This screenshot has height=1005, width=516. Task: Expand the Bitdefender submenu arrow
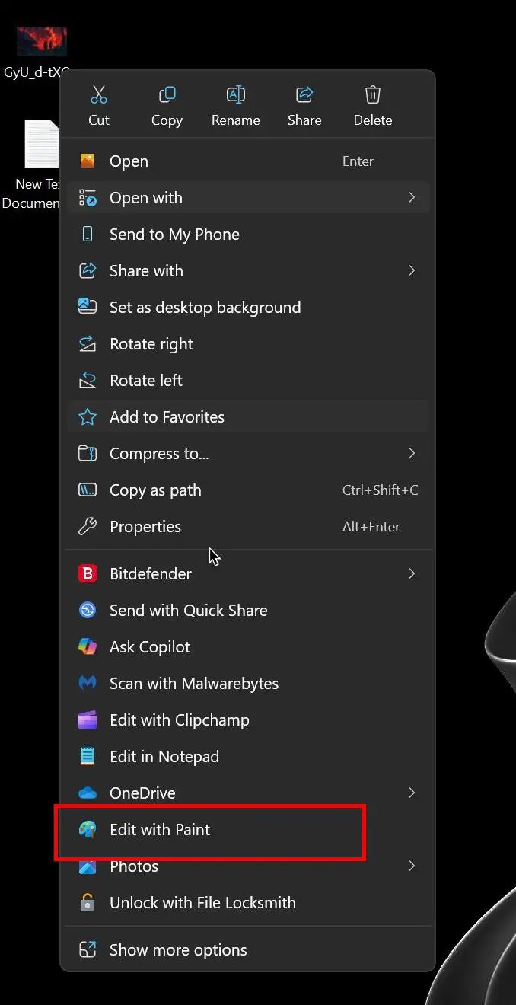(412, 574)
